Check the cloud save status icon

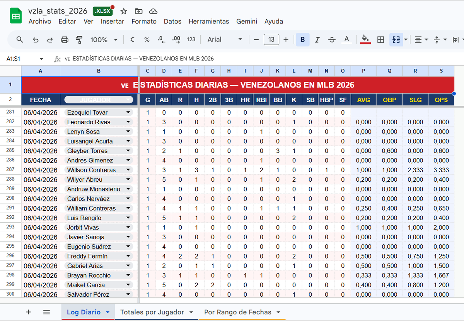point(153,11)
